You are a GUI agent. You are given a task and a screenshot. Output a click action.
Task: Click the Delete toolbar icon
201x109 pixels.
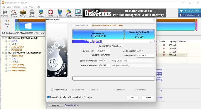coord(60,13)
